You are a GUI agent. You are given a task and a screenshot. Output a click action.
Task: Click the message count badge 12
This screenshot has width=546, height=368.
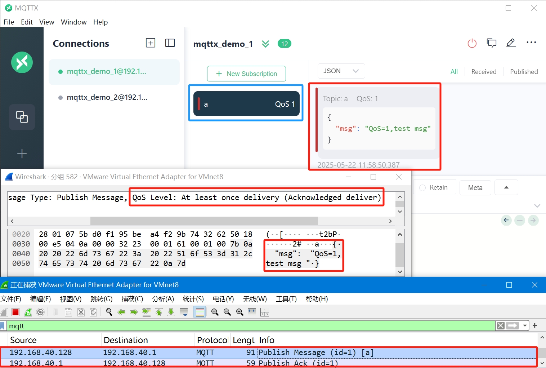[x=285, y=44]
